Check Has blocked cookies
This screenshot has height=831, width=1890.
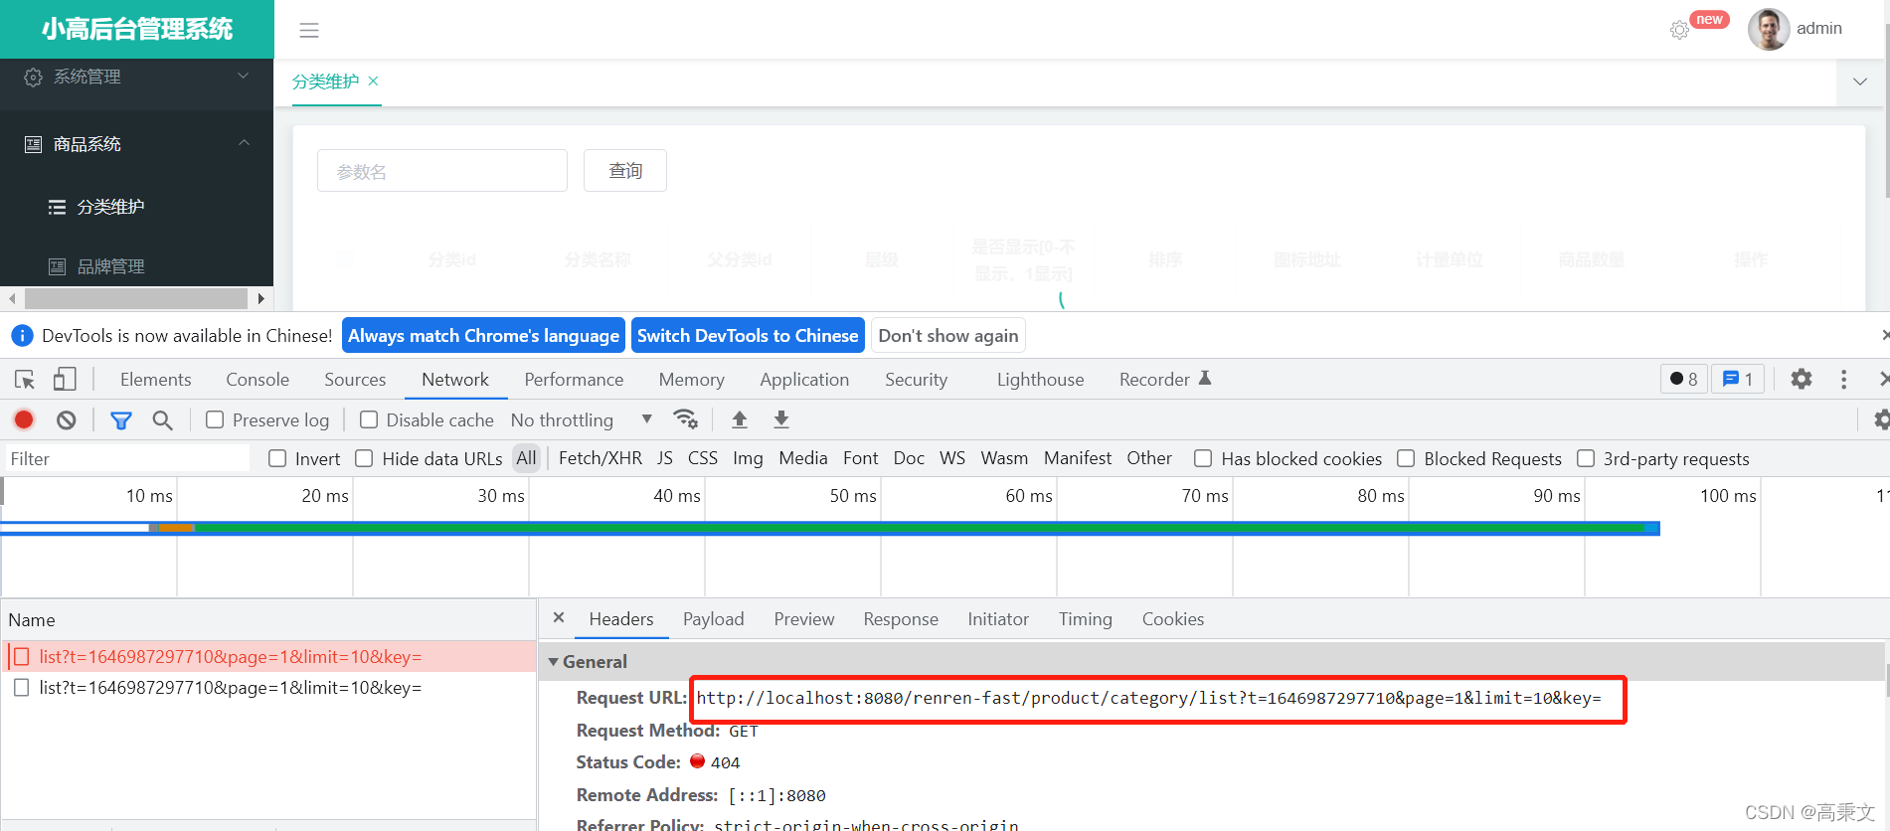click(x=1203, y=458)
